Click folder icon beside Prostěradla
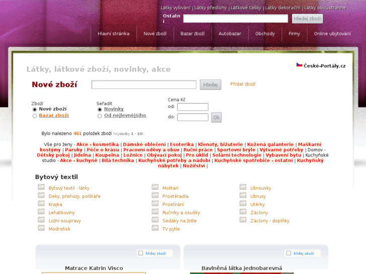366x274 pixels. pyautogui.click(x=155, y=195)
